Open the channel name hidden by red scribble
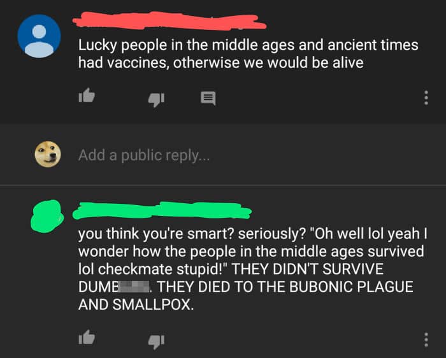Screen dimensions: 446x358 click(x=169, y=20)
